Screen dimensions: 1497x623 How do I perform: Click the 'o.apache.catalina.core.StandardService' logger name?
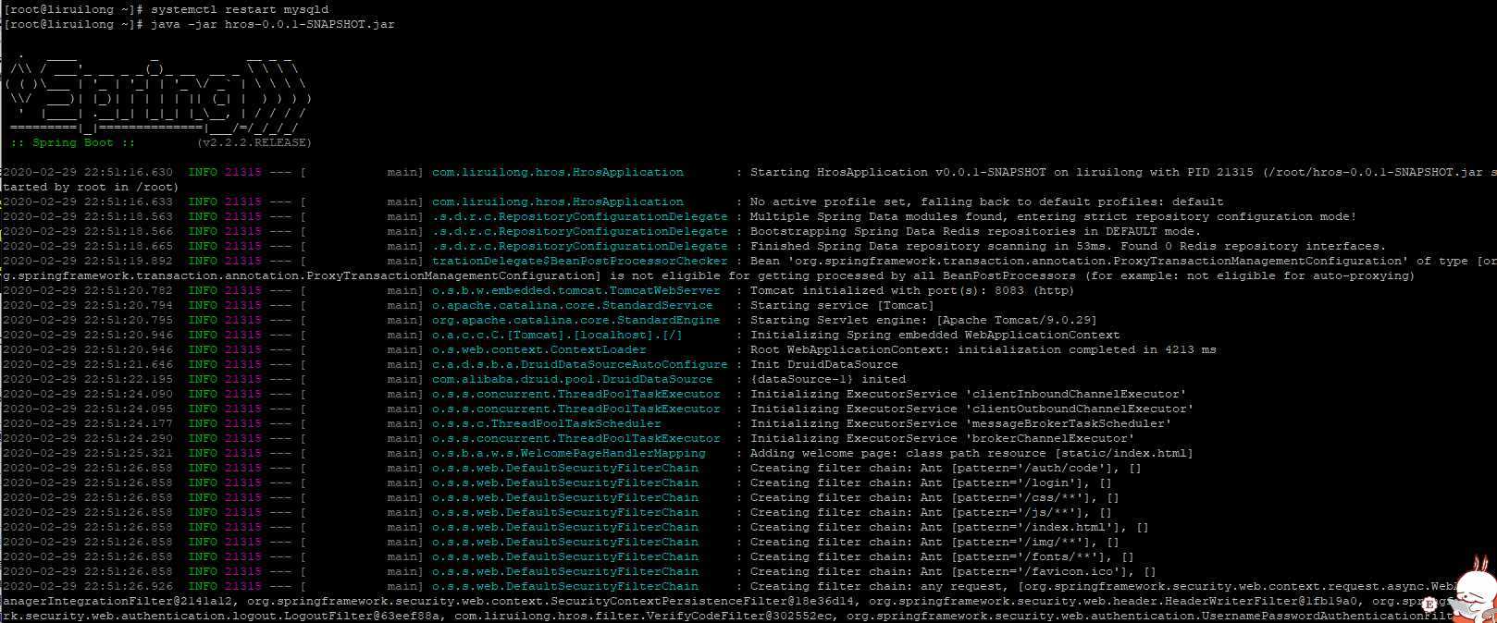pyautogui.click(x=573, y=305)
